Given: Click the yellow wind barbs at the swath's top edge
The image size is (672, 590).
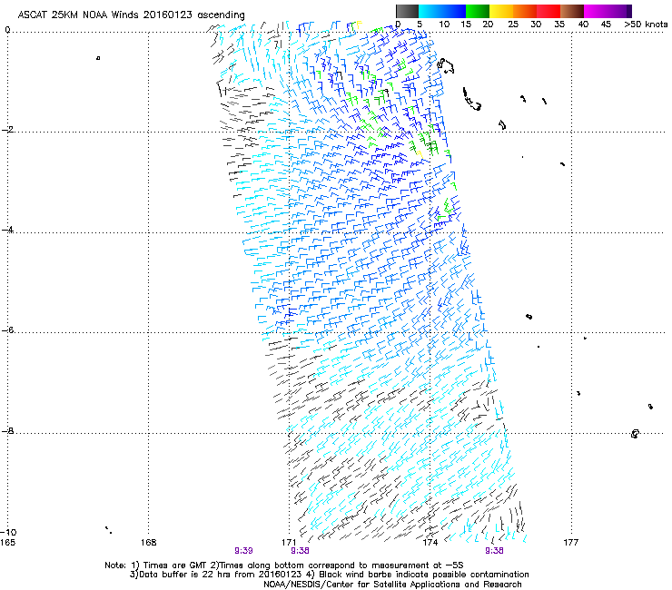Looking at the screenshot, I should pyautogui.click(x=359, y=25).
